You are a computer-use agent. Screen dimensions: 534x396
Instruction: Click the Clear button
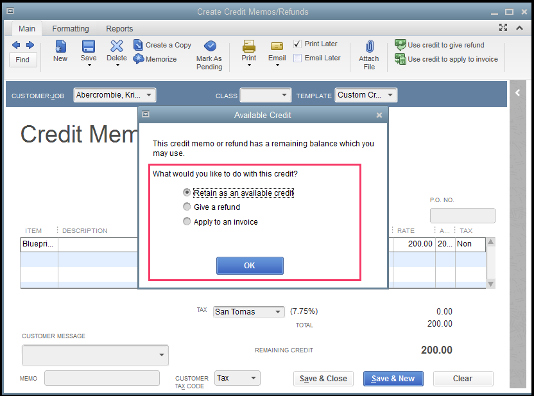click(x=463, y=379)
